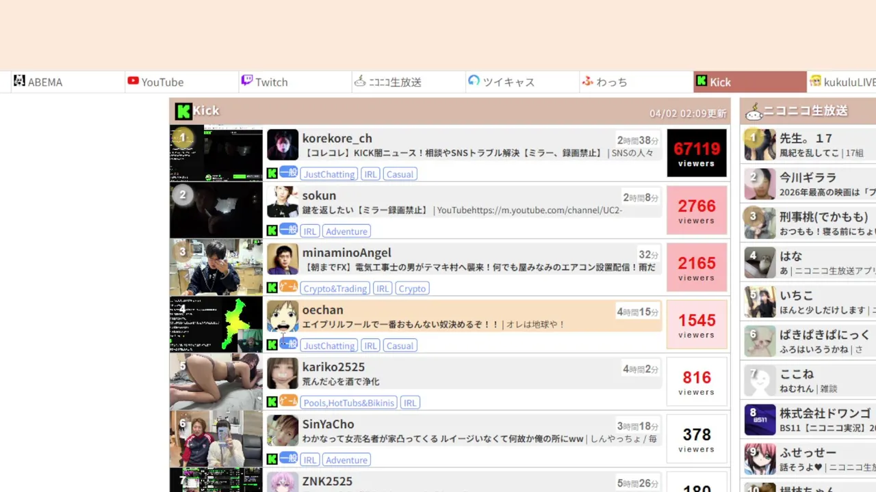
Task: Click korekore_ch avatar icon
Action: (x=283, y=145)
